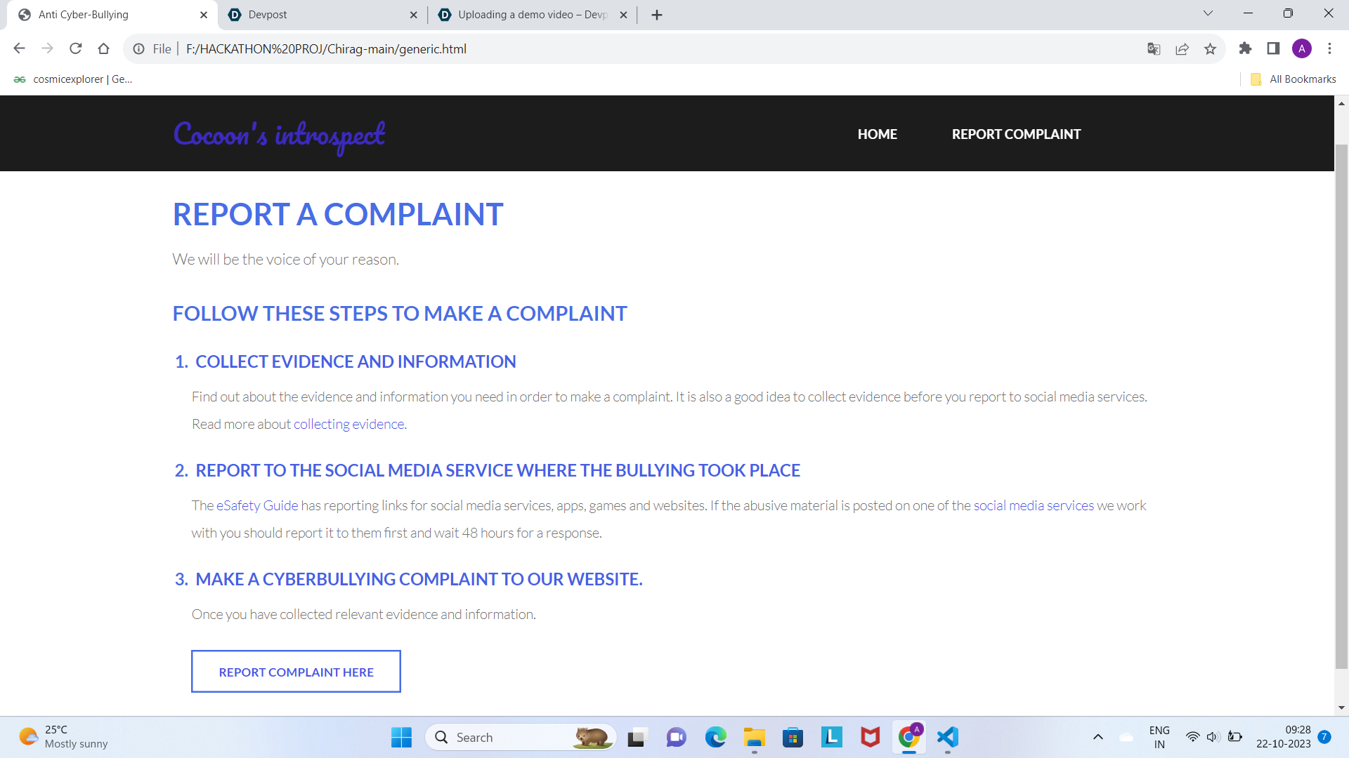Open Visual Studio Code from taskbar
This screenshot has height=758, width=1349.
[x=947, y=737]
